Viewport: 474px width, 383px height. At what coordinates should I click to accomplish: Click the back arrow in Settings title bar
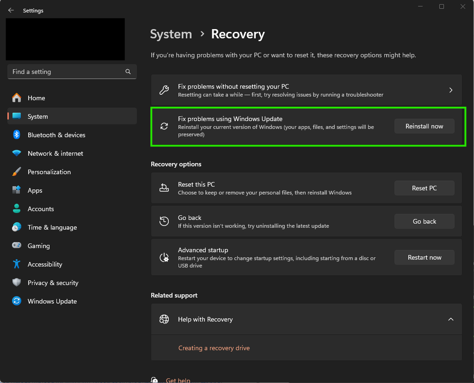(x=11, y=10)
